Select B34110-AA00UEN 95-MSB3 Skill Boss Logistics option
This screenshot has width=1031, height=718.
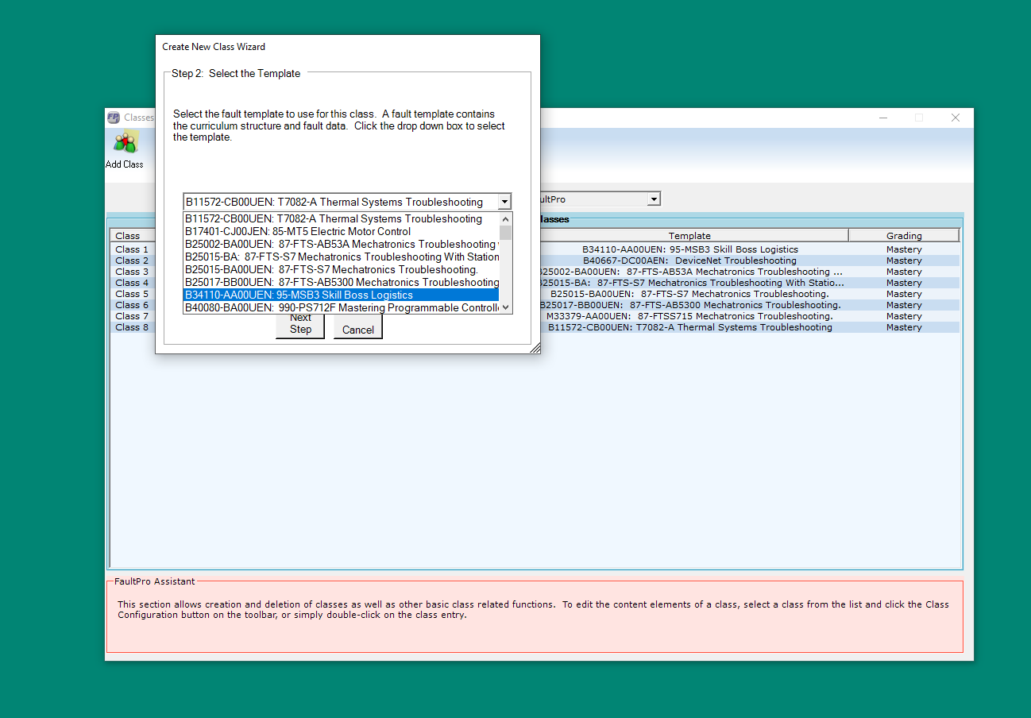tap(341, 295)
